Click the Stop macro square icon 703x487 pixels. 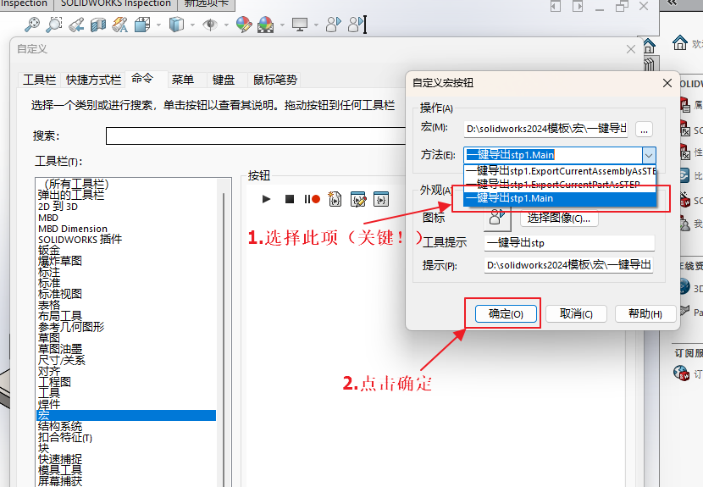click(289, 199)
